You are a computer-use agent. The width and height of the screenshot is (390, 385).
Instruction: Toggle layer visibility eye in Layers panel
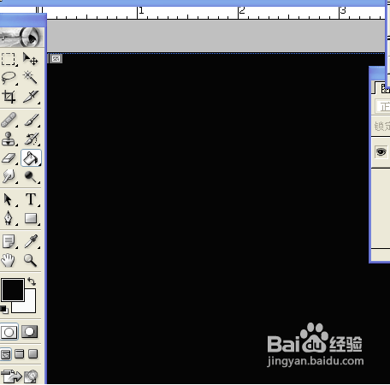381,152
